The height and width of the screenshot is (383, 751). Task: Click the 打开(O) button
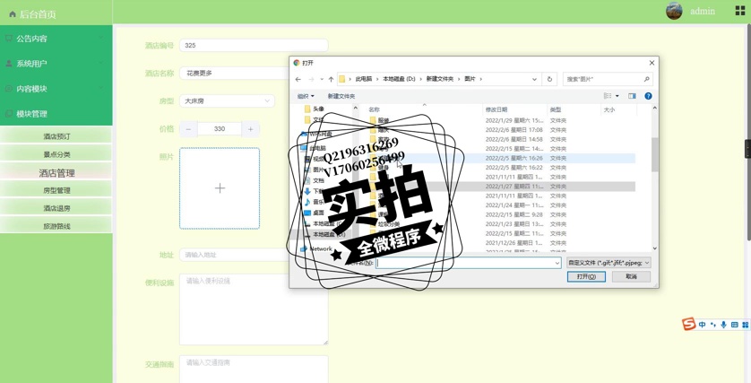pos(585,276)
